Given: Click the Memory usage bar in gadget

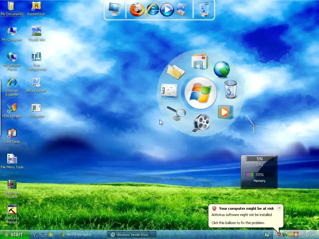Looking at the screenshot, I should click(x=259, y=175).
